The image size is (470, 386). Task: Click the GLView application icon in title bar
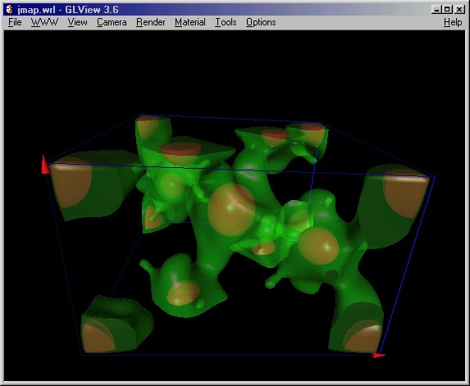click(x=10, y=10)
